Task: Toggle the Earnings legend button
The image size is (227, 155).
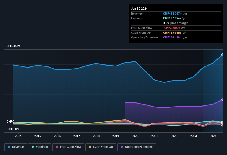Action: (39, 147)
